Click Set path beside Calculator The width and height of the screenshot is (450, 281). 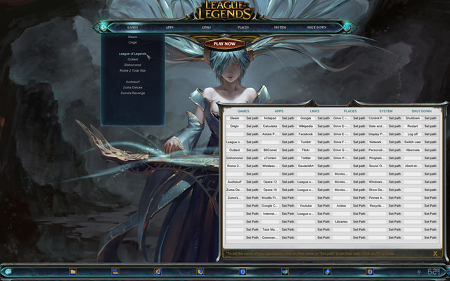(288, 126)
